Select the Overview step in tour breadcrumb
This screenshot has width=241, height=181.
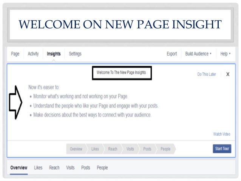(x=76, y=149)
